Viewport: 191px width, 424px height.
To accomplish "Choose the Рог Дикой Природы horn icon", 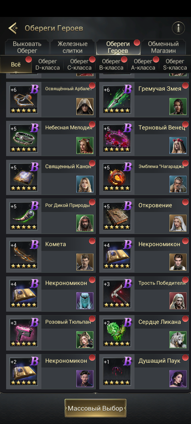I will tap(24, 216).
